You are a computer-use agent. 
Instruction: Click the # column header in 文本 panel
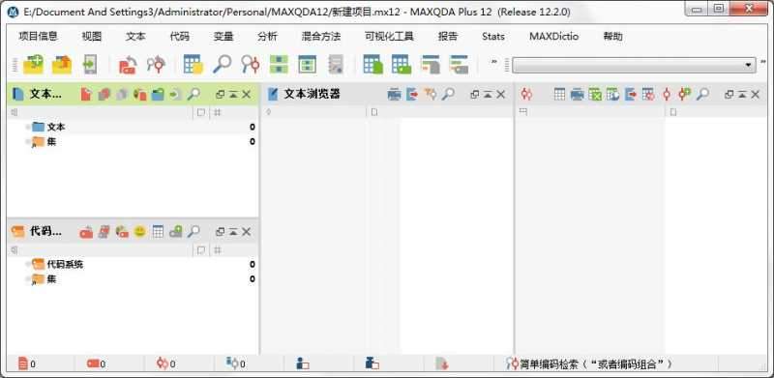[x=217, y=112]
